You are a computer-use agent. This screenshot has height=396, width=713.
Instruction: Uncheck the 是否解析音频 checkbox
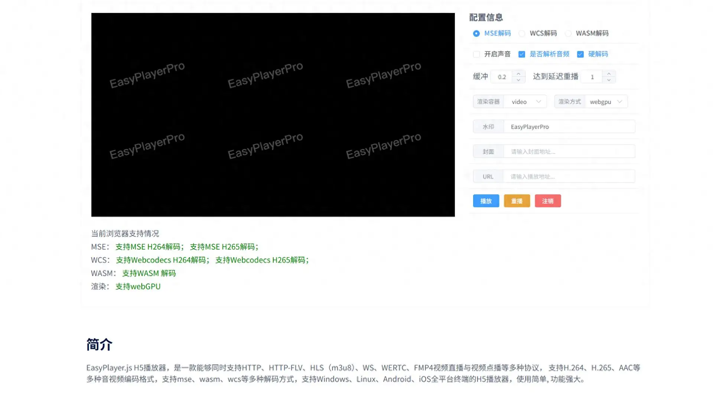[x=522, y=54]
